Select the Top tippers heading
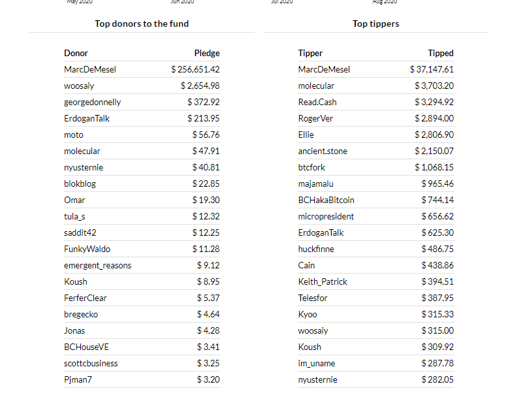The width and height of the screenshot is (508, 414). pyautogui.click(x=376, y=24)
